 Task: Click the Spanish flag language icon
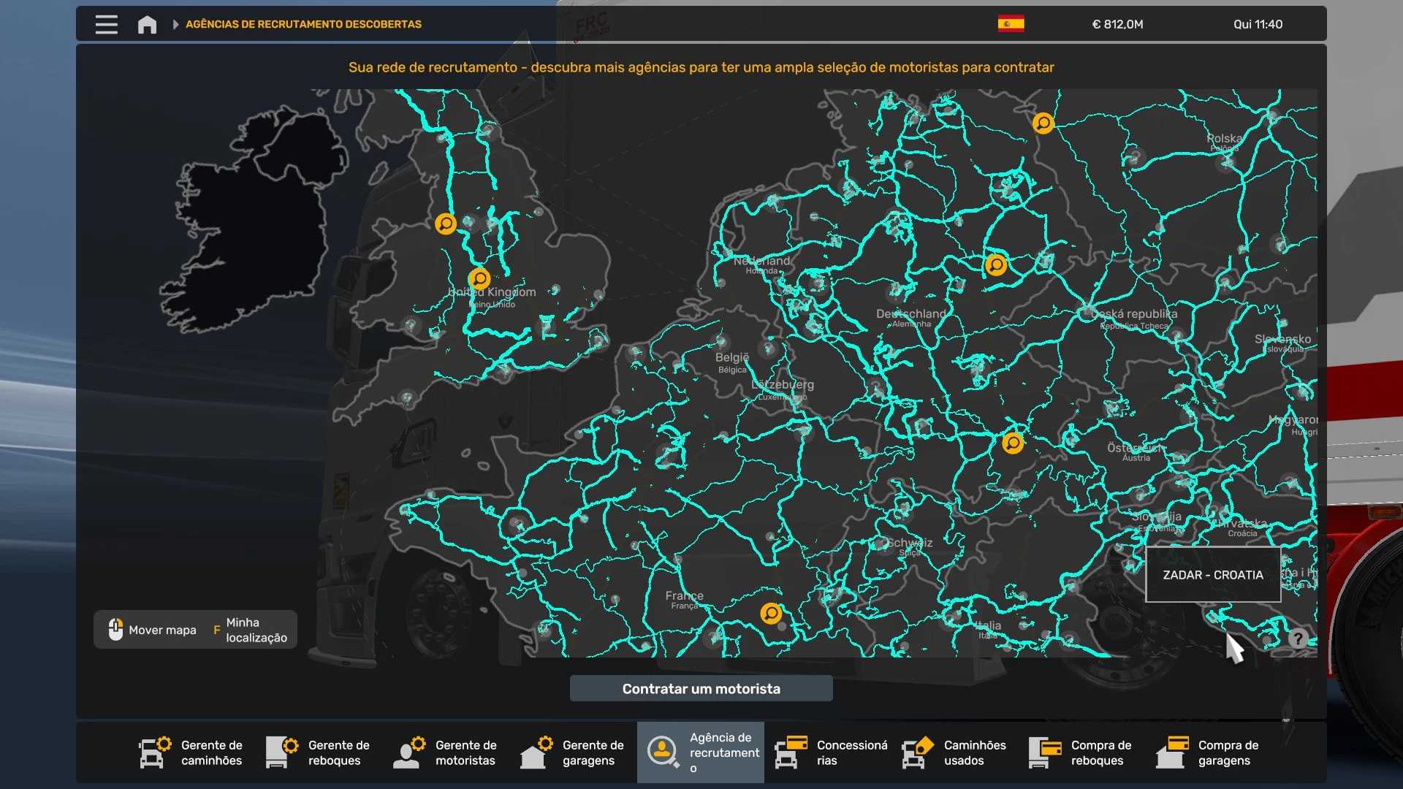tap(1011, 24)
